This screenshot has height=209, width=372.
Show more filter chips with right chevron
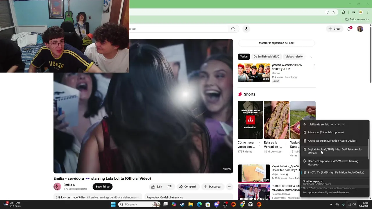(311, 57)
